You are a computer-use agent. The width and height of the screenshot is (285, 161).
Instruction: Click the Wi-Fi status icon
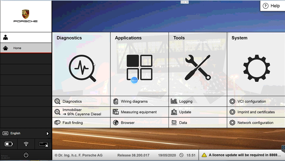tap(26, 144)
